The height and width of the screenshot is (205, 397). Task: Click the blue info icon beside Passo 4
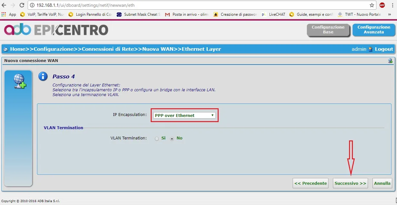pos(43,76)
